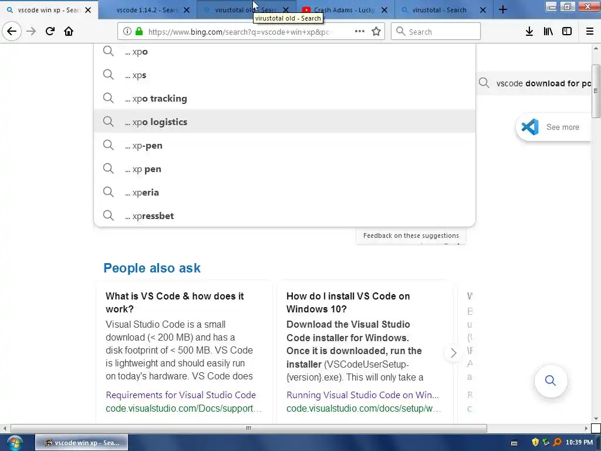Click the floating blue search button
This screenshot has width=601, height=451.
(551, 381)
